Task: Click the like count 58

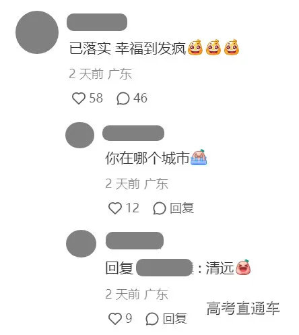Action: 96,98
